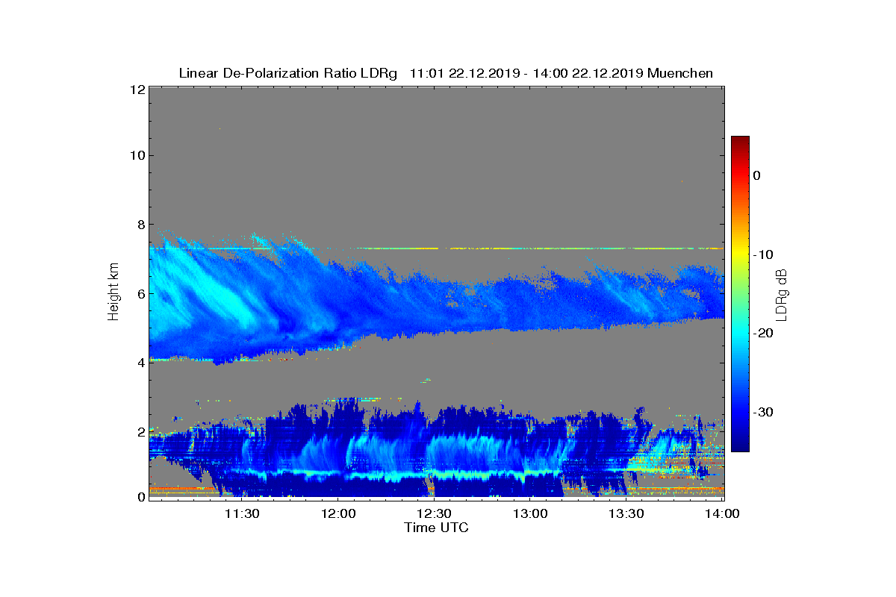
Task: Click the 12:00 time tick label
Action: click(x=337, y=514)
